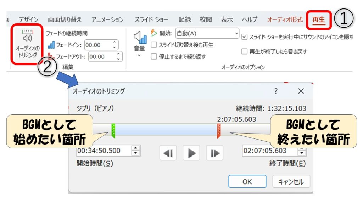This screenshot has height=204, width=363.
Task: Switch to the 再生 tab
Action: coord(318,20)
